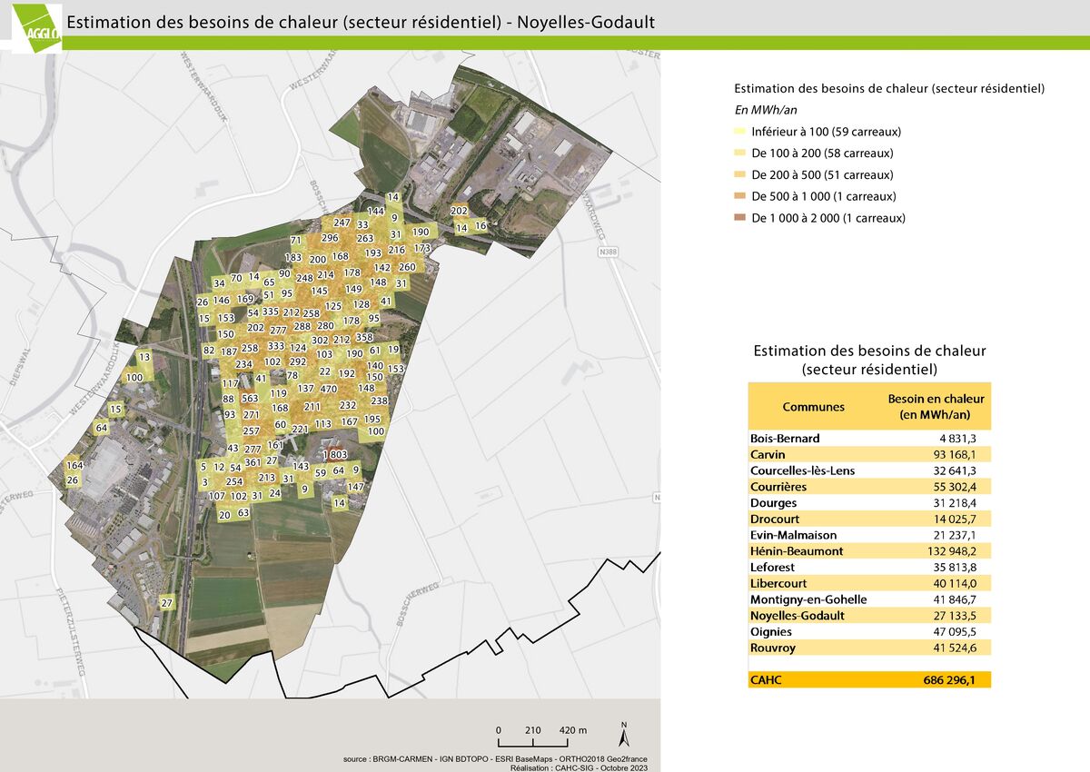The width and height of the screenshot is (1090, 772).
Task: Select the Dourges commune name
Action: [774, 503]
